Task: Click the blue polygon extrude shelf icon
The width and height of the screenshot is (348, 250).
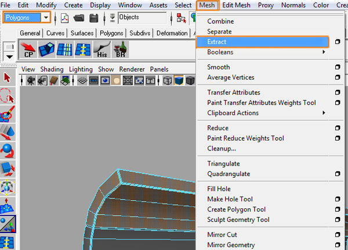Action: coord(46,50)
